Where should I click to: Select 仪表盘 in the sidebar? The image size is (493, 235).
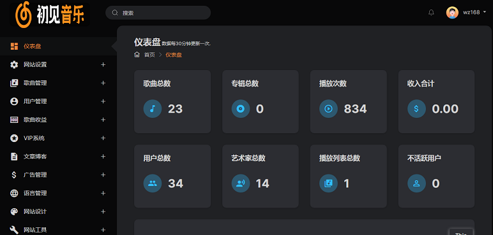point(59,46)
